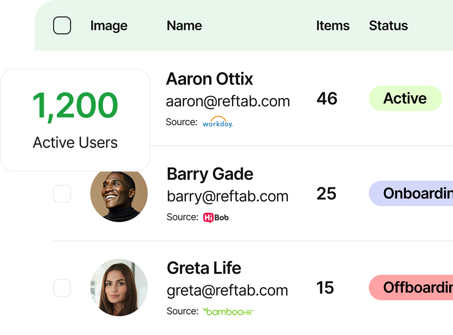Click the Workday source logo

point(218,122)
